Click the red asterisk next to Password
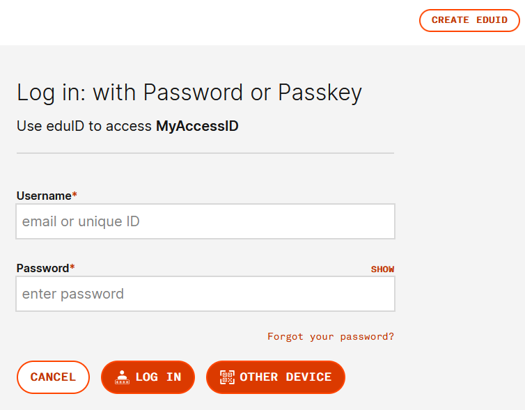 pos(72,267)
